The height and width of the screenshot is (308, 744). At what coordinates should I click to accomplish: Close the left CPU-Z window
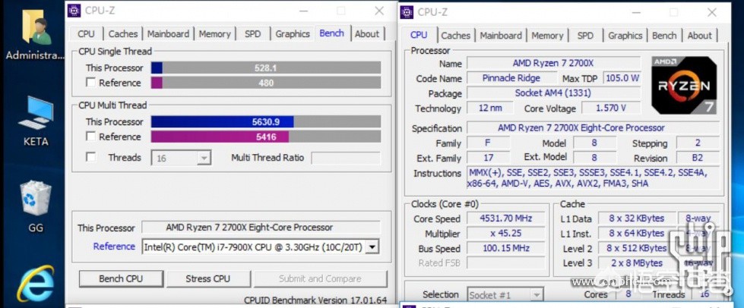(x=379, y=11)
